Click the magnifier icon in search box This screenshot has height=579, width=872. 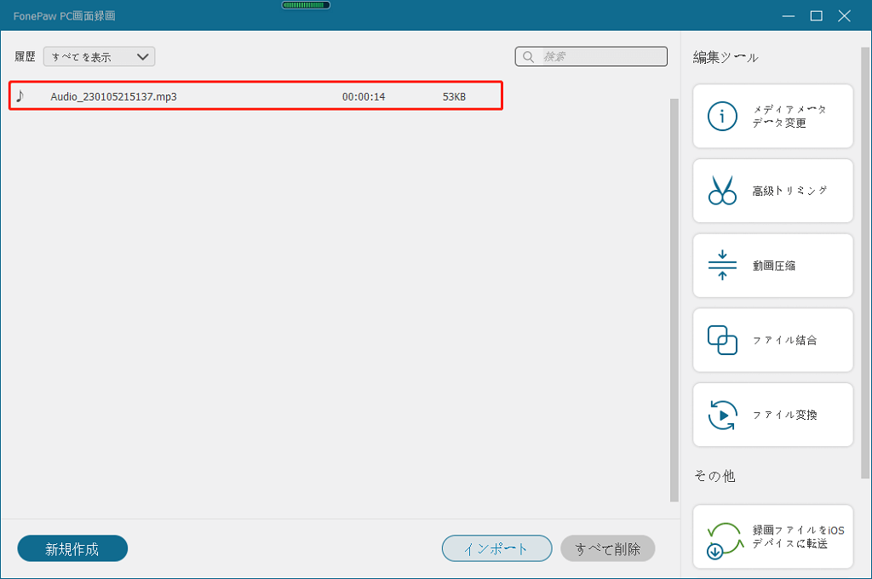[528, 57]
